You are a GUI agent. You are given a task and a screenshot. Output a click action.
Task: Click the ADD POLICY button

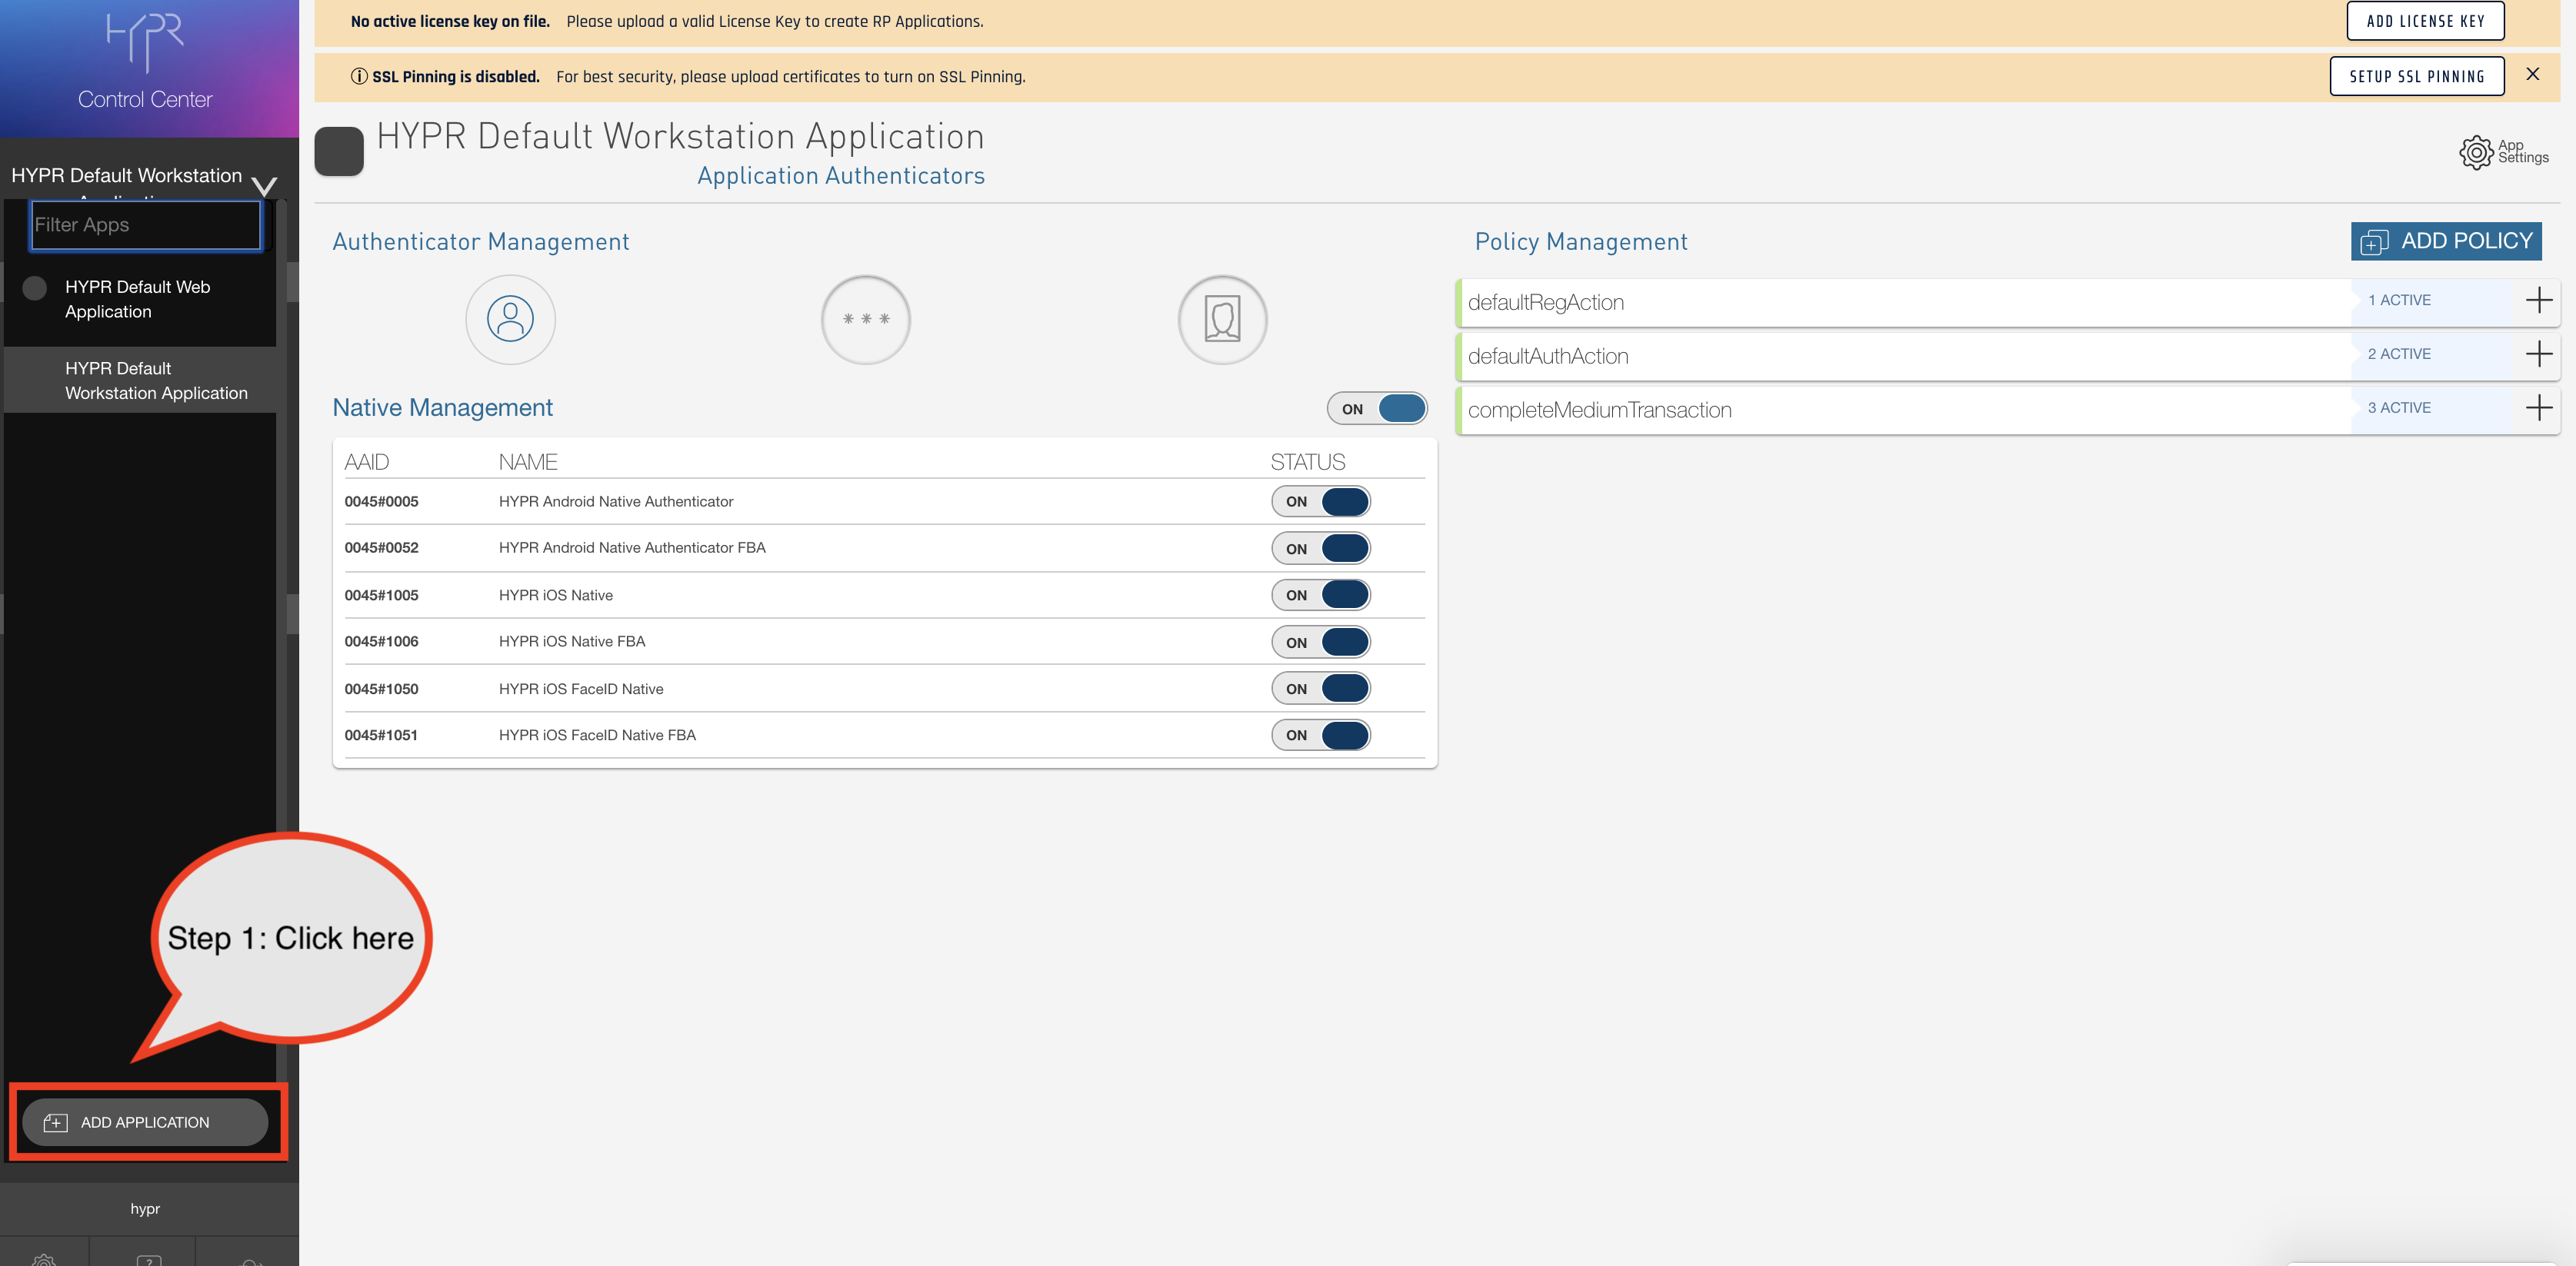[2445, 242]
